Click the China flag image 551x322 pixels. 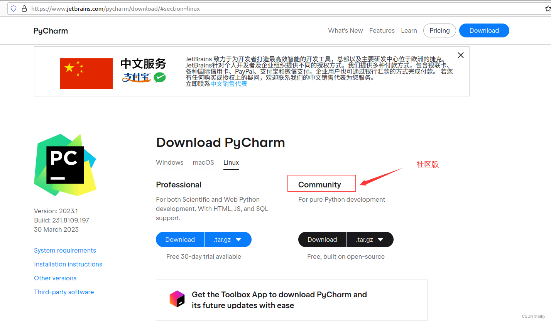point(86,74)
